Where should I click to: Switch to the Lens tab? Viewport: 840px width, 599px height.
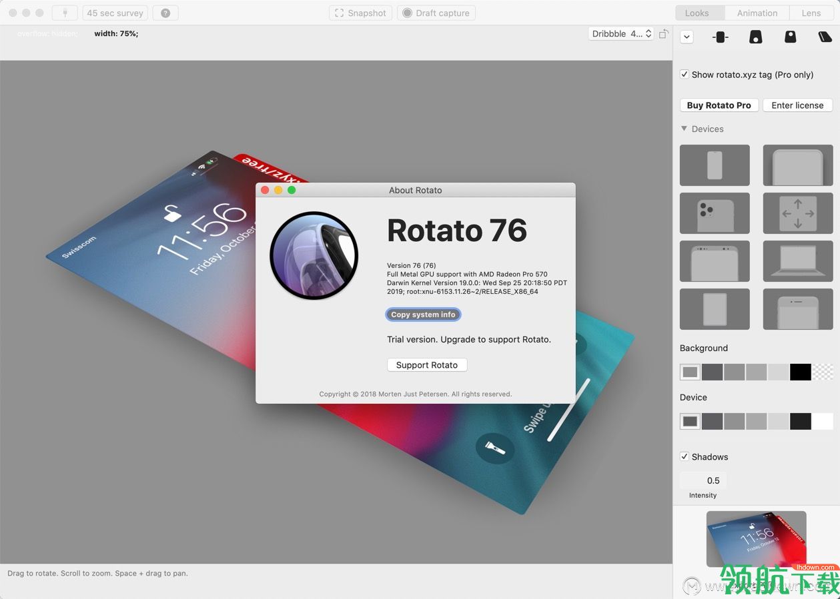[811, 13]
